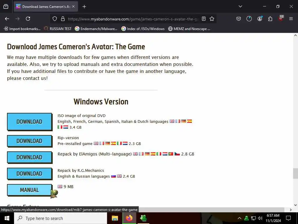Reload the current page

[28, 19]
